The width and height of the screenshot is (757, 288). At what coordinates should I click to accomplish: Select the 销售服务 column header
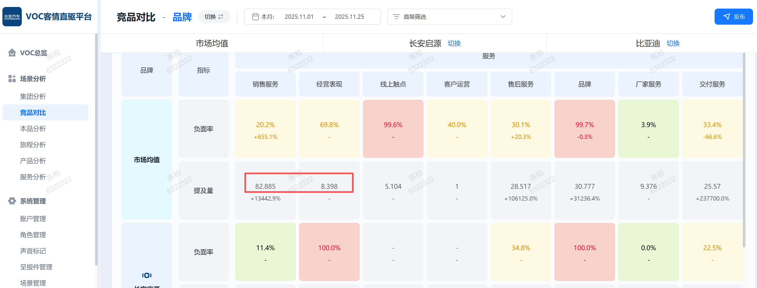point(265,84)
